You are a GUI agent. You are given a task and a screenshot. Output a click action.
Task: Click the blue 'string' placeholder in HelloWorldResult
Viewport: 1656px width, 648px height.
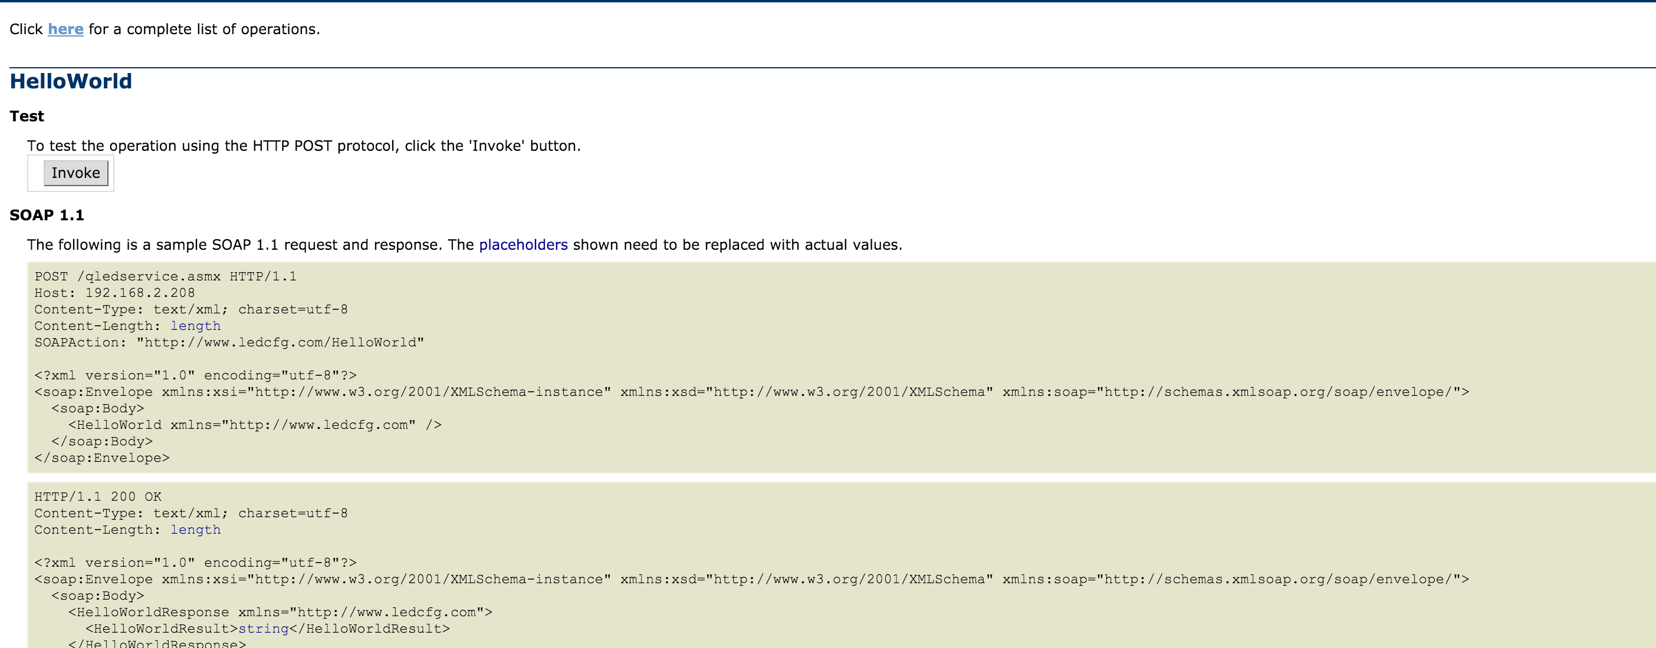(x=264, y=629)
